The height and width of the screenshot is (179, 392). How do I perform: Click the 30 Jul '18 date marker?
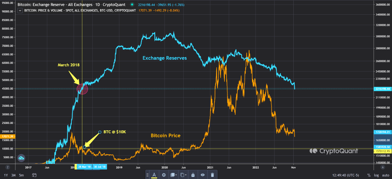(100, 167)
